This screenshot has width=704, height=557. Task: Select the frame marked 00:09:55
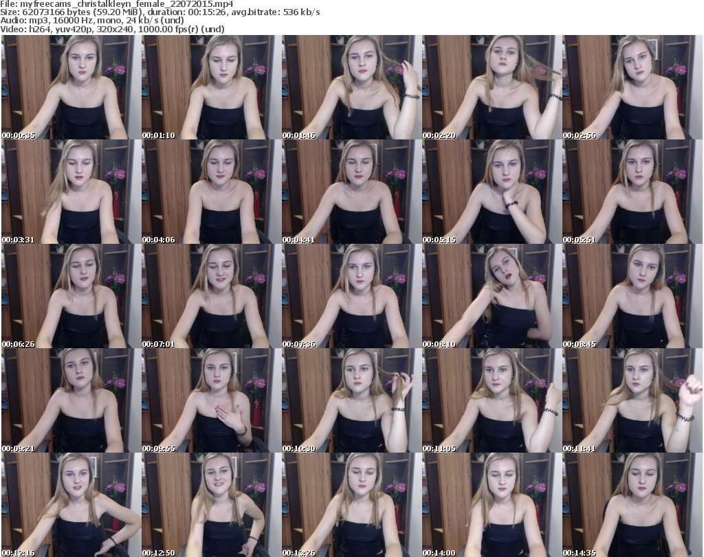[211, 400]
